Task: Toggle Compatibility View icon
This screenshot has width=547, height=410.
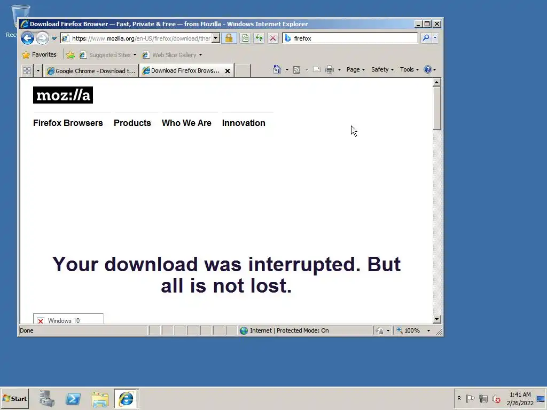Action: click(x=245, y=38)
